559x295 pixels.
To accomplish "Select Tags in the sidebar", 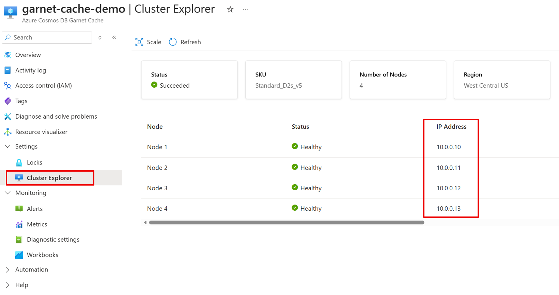I will tap(21, 101).
